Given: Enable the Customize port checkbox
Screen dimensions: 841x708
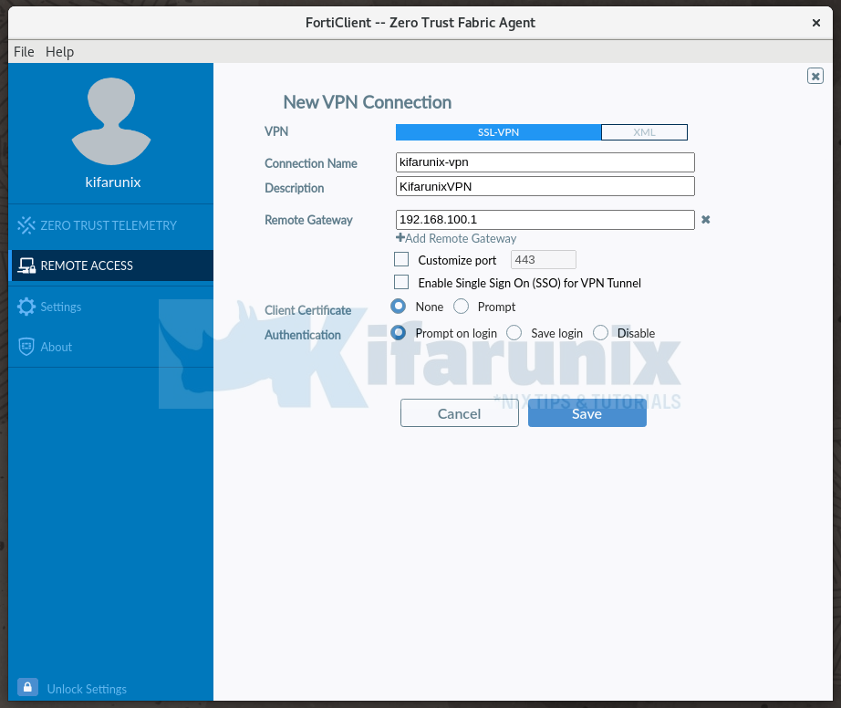Looking at the screenshot, I should pyautogui.click(x=401, y=260).
